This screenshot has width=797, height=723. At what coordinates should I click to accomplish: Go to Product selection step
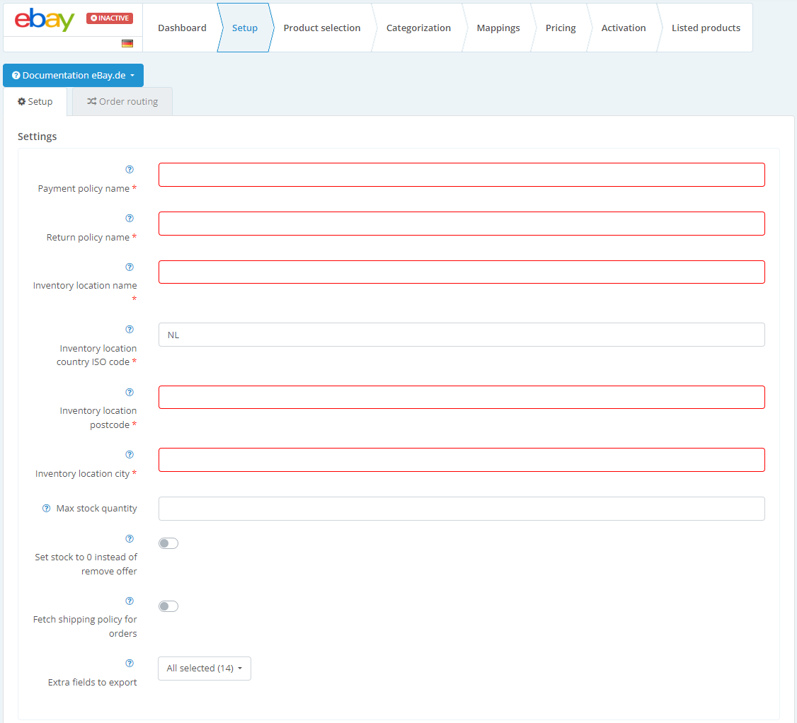click(321, 28)
